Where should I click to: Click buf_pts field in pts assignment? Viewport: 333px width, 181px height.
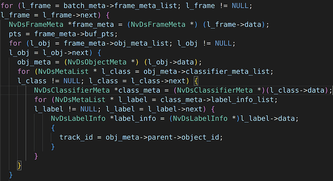point(101,34)
